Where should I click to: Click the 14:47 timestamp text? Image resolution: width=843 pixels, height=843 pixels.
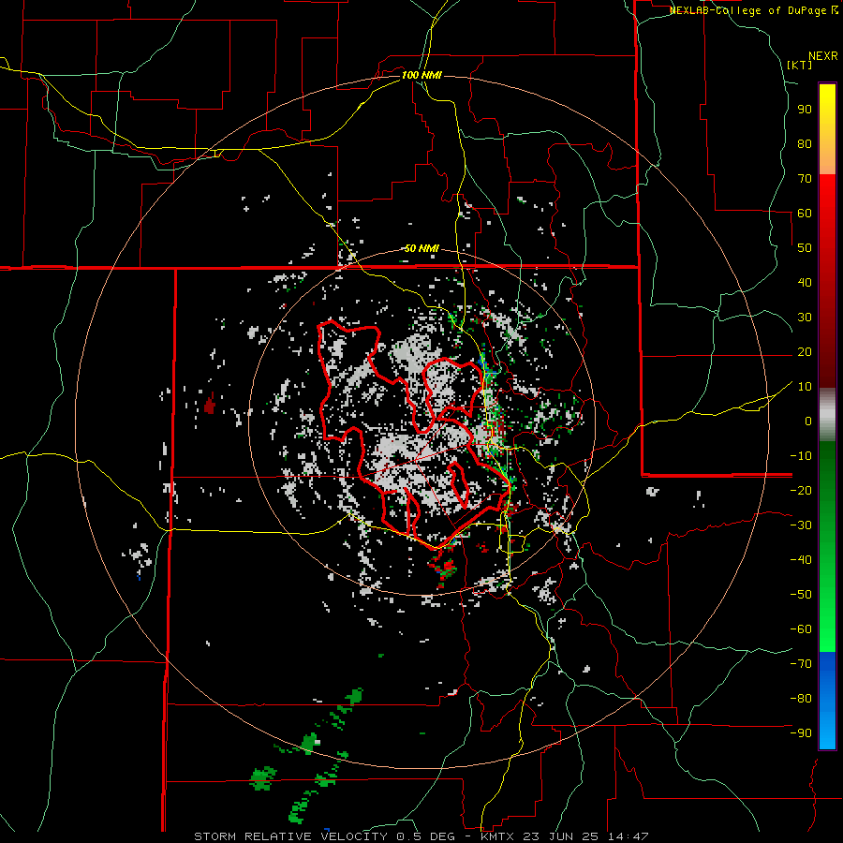(x=628, y=836)
